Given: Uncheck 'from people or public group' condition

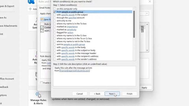Looking at the screenshot, I should click(x=54, y=12).
